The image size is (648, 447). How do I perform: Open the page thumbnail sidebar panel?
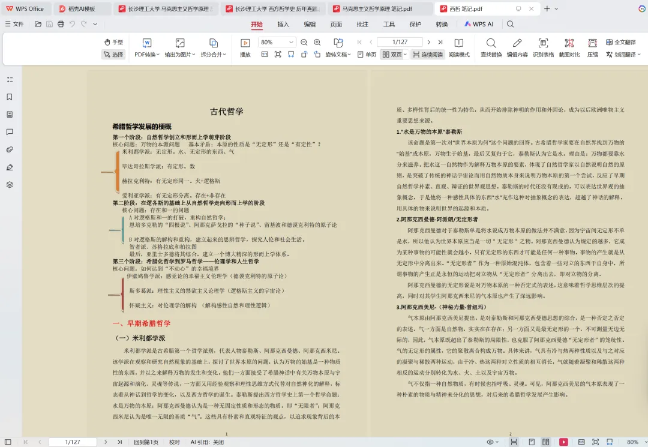tap(10, 115)
